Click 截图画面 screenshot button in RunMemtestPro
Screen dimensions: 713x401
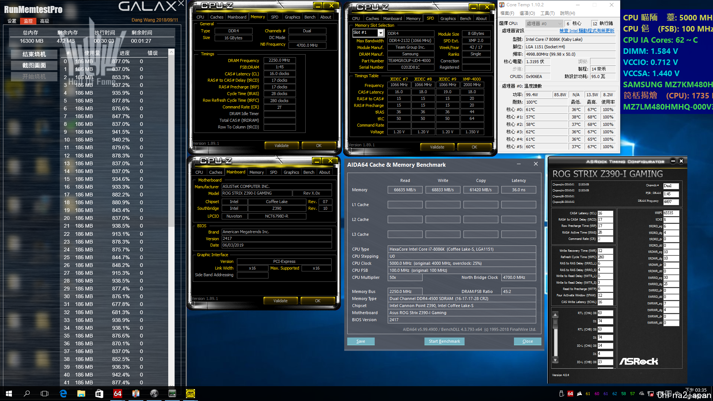(34, 65)
